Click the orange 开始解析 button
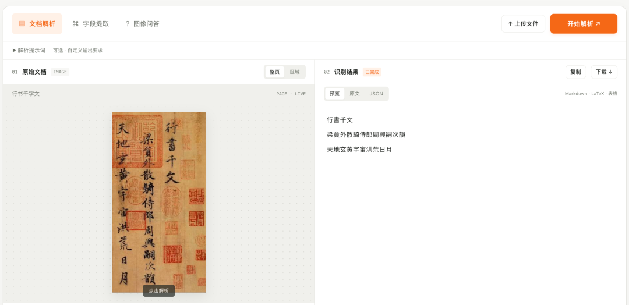 (584, 24)
